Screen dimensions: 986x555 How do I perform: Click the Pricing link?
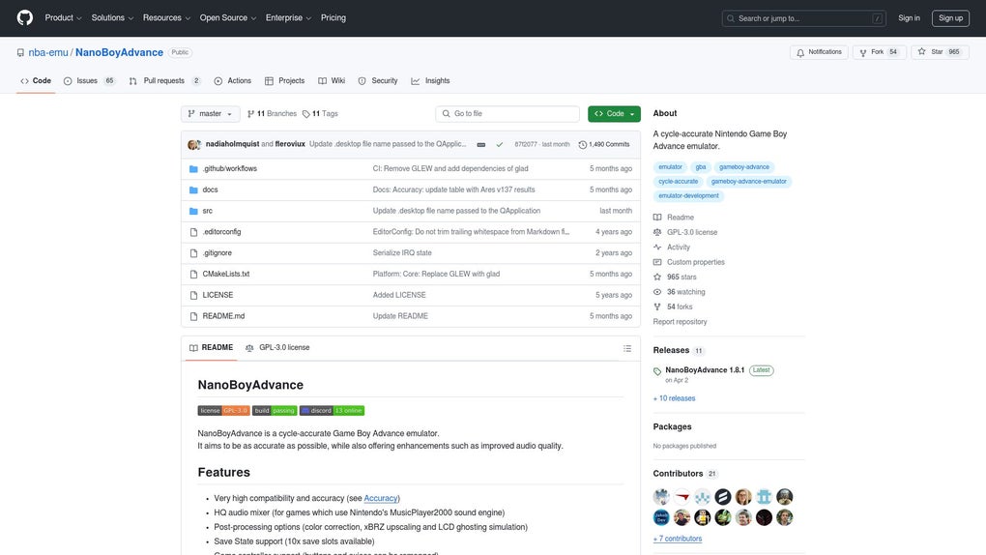[333, 17]
